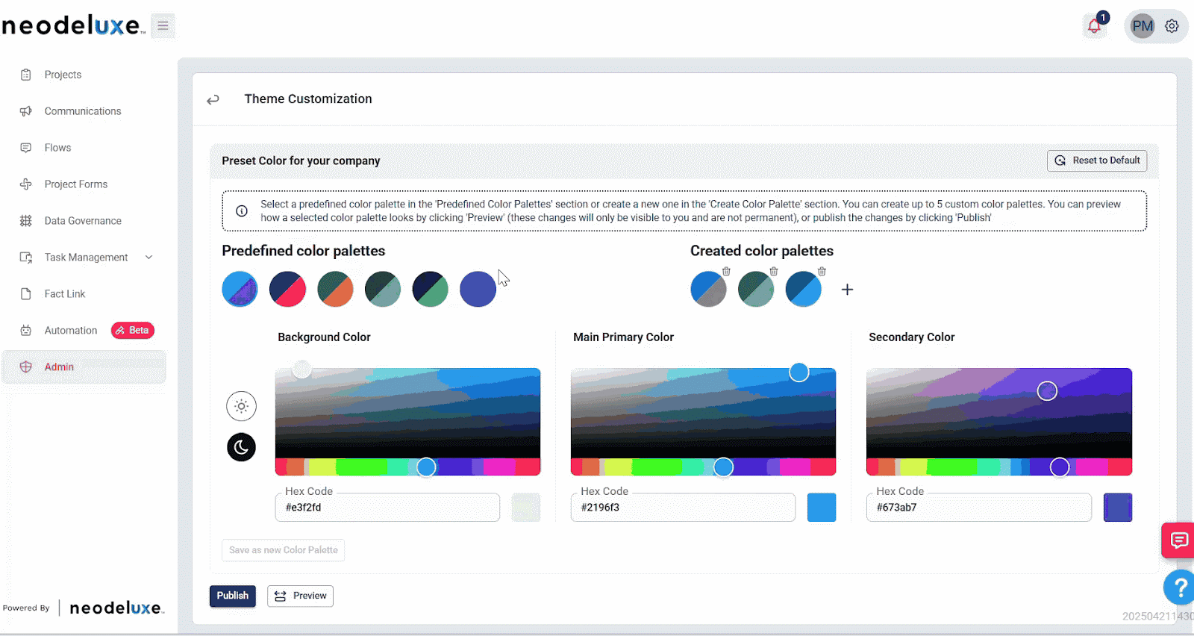Click the Secondary Color picker area
1194x636 pixels.
999,413
